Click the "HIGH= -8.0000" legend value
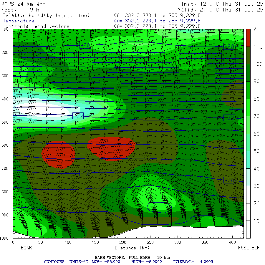The image size is (265, 265). click(147, 262)
